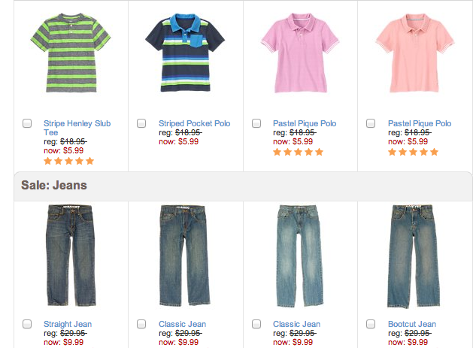Follow the Straight Jean link
The height and width of the screenshot is (348, 476).
point(68,324)
